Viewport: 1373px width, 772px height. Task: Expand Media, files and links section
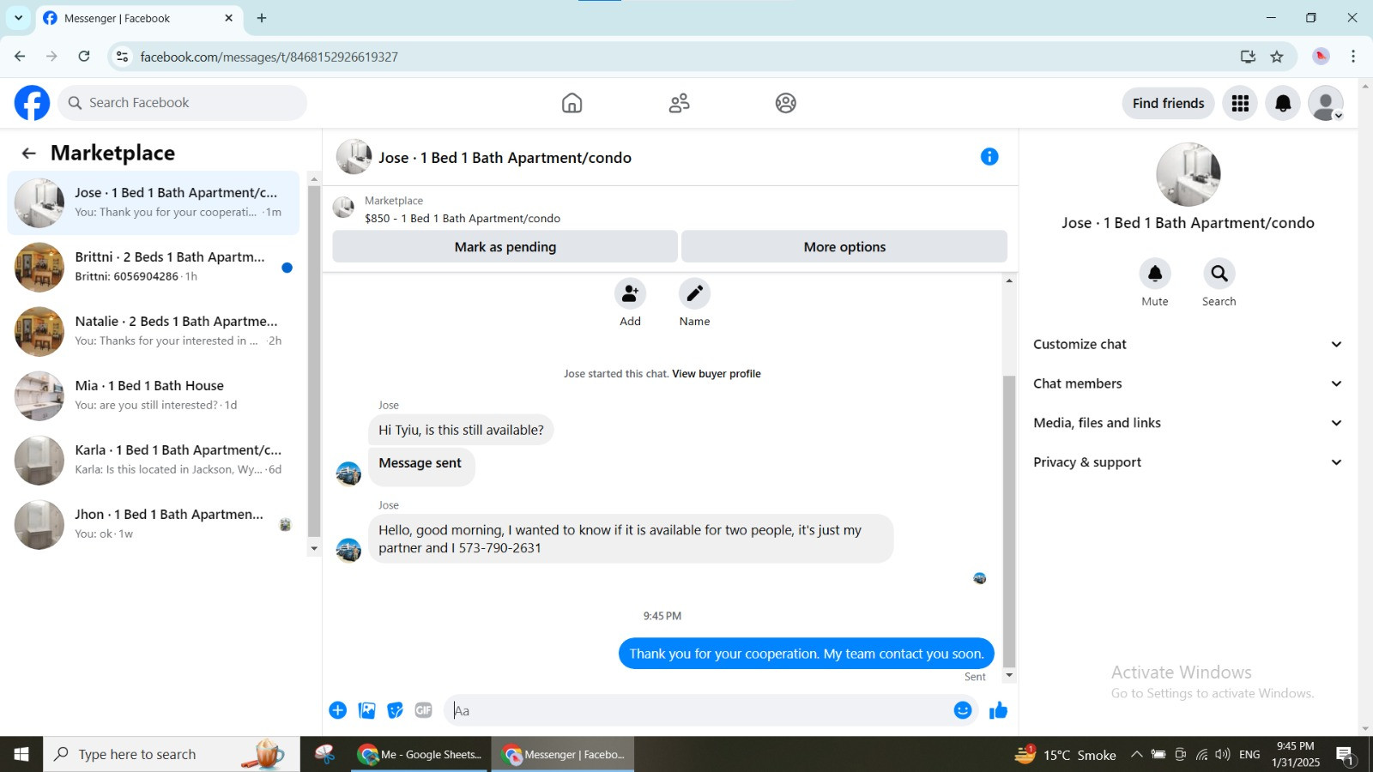pos(1188,423)
